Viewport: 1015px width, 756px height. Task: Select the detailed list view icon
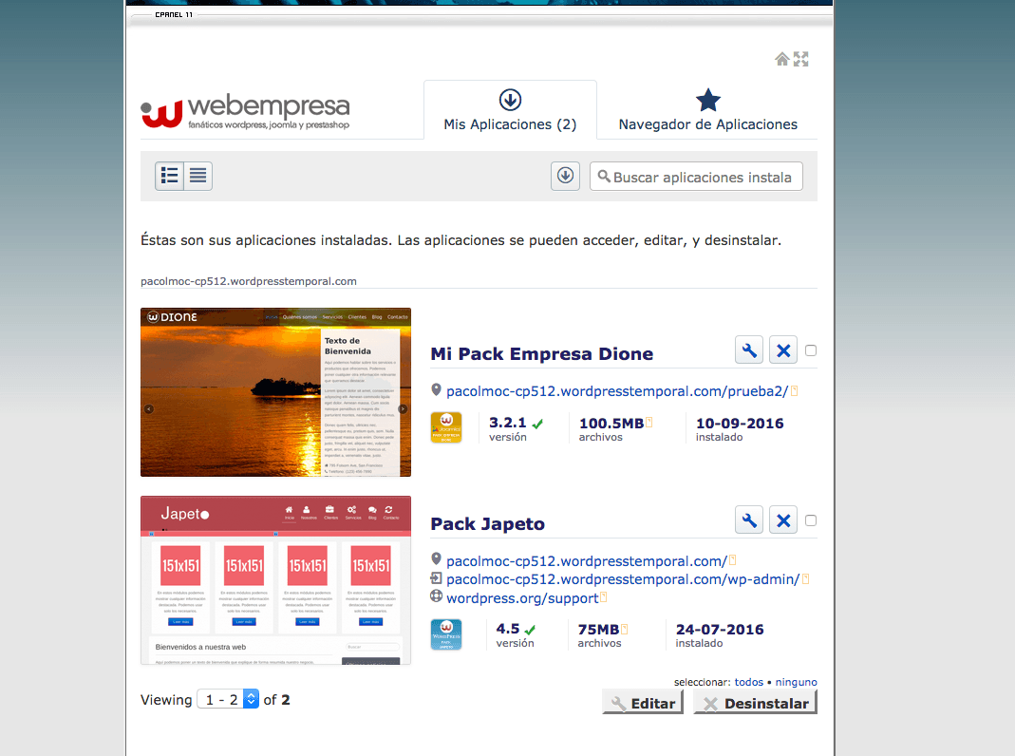click(170, 176)
